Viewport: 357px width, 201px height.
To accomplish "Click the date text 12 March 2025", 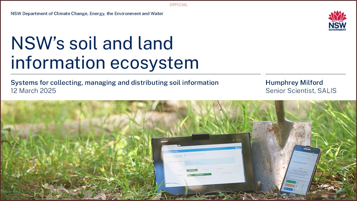I will pos(33,91).
